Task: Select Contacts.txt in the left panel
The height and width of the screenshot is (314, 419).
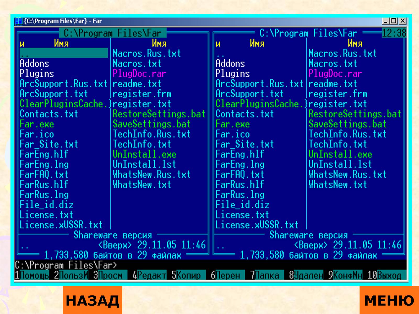Action: [49, 114]
